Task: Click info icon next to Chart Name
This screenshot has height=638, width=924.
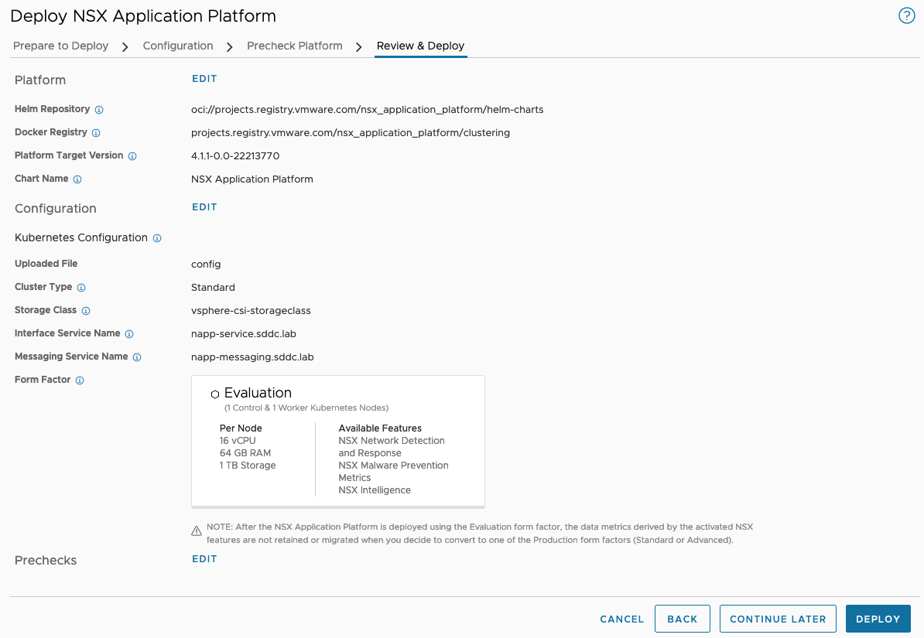Action: click(77, 179)
